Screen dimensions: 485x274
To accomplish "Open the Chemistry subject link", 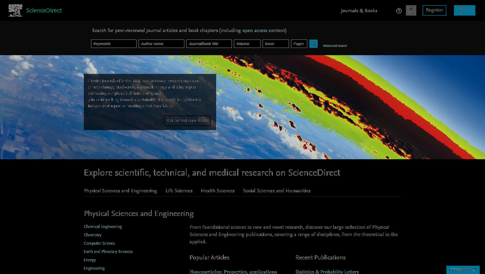I will (x=93, y=235).
